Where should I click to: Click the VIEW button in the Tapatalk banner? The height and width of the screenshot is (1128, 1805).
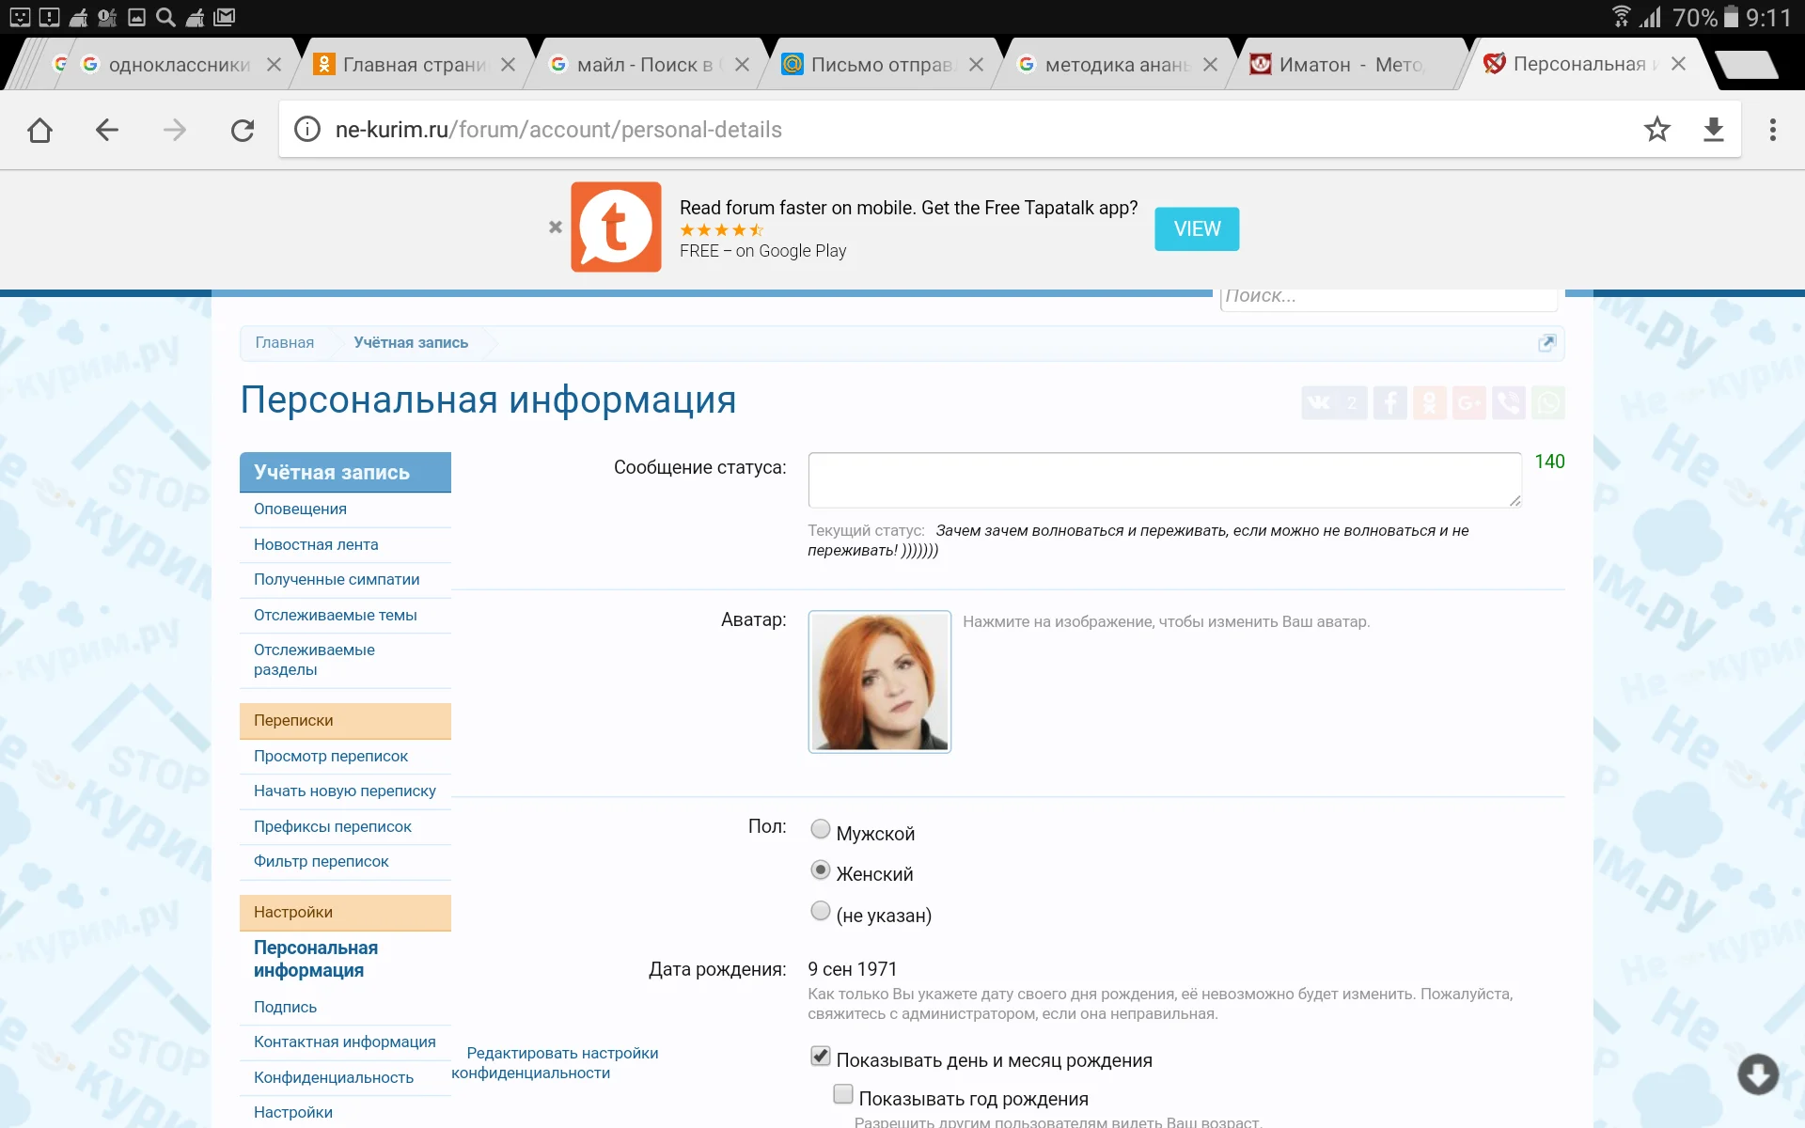click(1196, 228)
